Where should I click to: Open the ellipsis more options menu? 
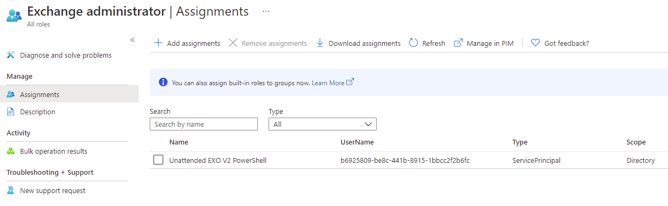pos(266,11)
